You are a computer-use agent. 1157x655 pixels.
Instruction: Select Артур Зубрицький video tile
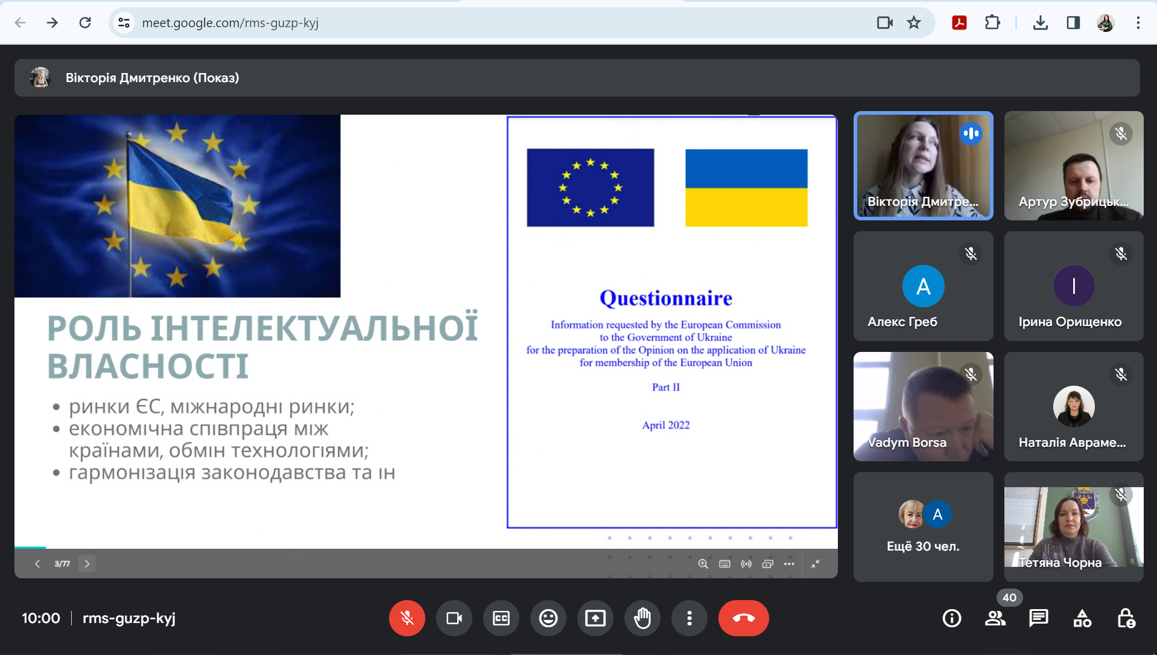pos(1074,165)
